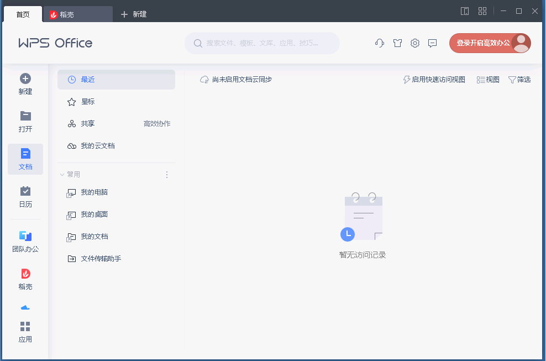546x361 pixels.
Task: Open 我的云文档
Action: click(x=116, y=146)
